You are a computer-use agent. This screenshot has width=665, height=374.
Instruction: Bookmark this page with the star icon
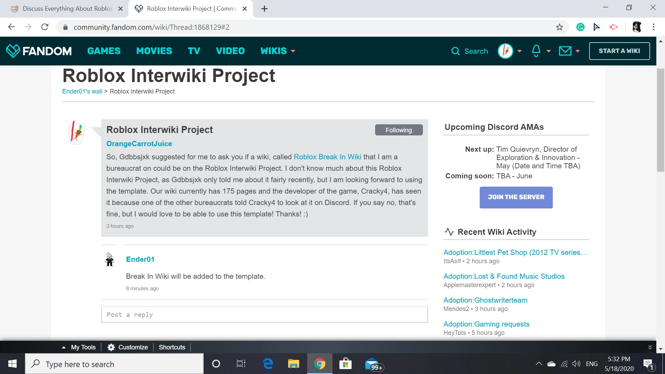[x=559, y=27]
